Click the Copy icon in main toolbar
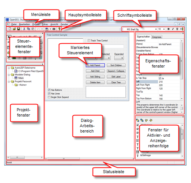The image size is (191, 183). 28,29
